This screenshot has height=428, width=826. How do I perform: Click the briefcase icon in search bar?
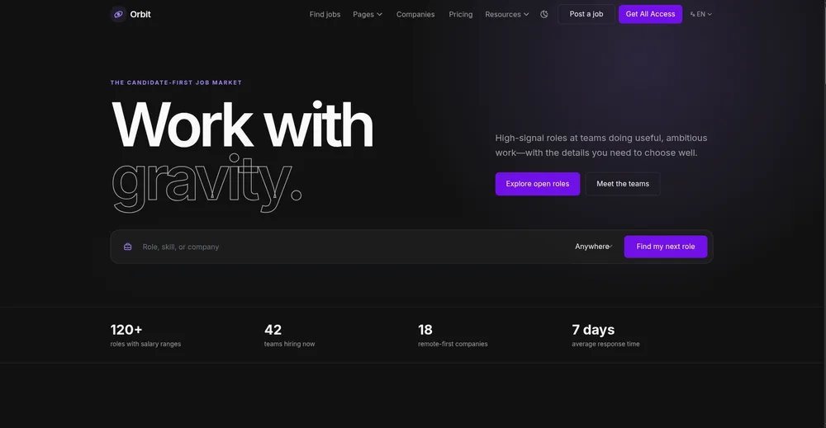point(127,247)
